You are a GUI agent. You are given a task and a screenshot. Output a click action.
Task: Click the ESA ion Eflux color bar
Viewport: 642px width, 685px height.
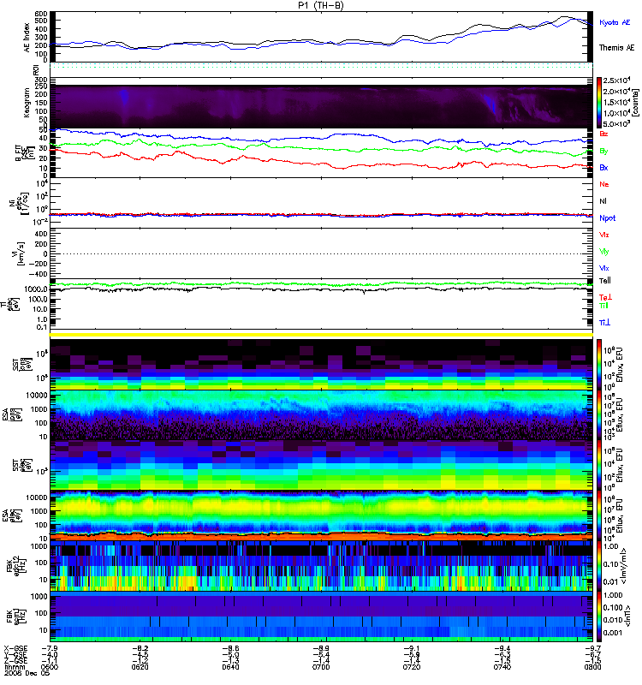pyautogui.click(x=599, y=415)
